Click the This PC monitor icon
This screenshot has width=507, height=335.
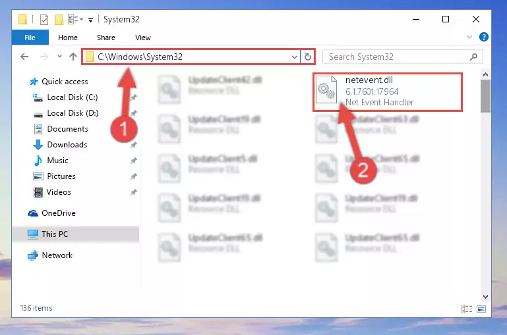tap(33, 234)
